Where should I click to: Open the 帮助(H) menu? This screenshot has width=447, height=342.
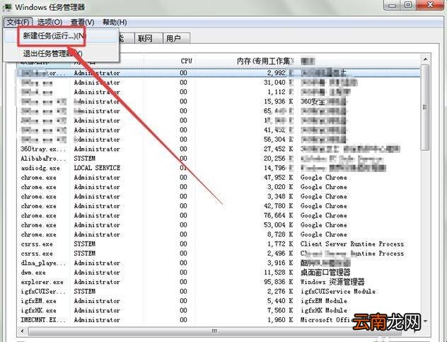[115, 22]
